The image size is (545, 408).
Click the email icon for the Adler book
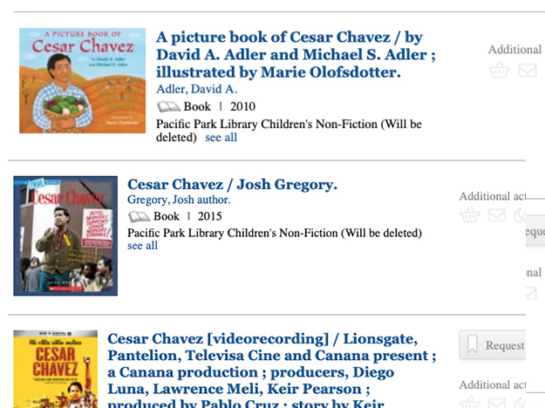pos(527,70)
